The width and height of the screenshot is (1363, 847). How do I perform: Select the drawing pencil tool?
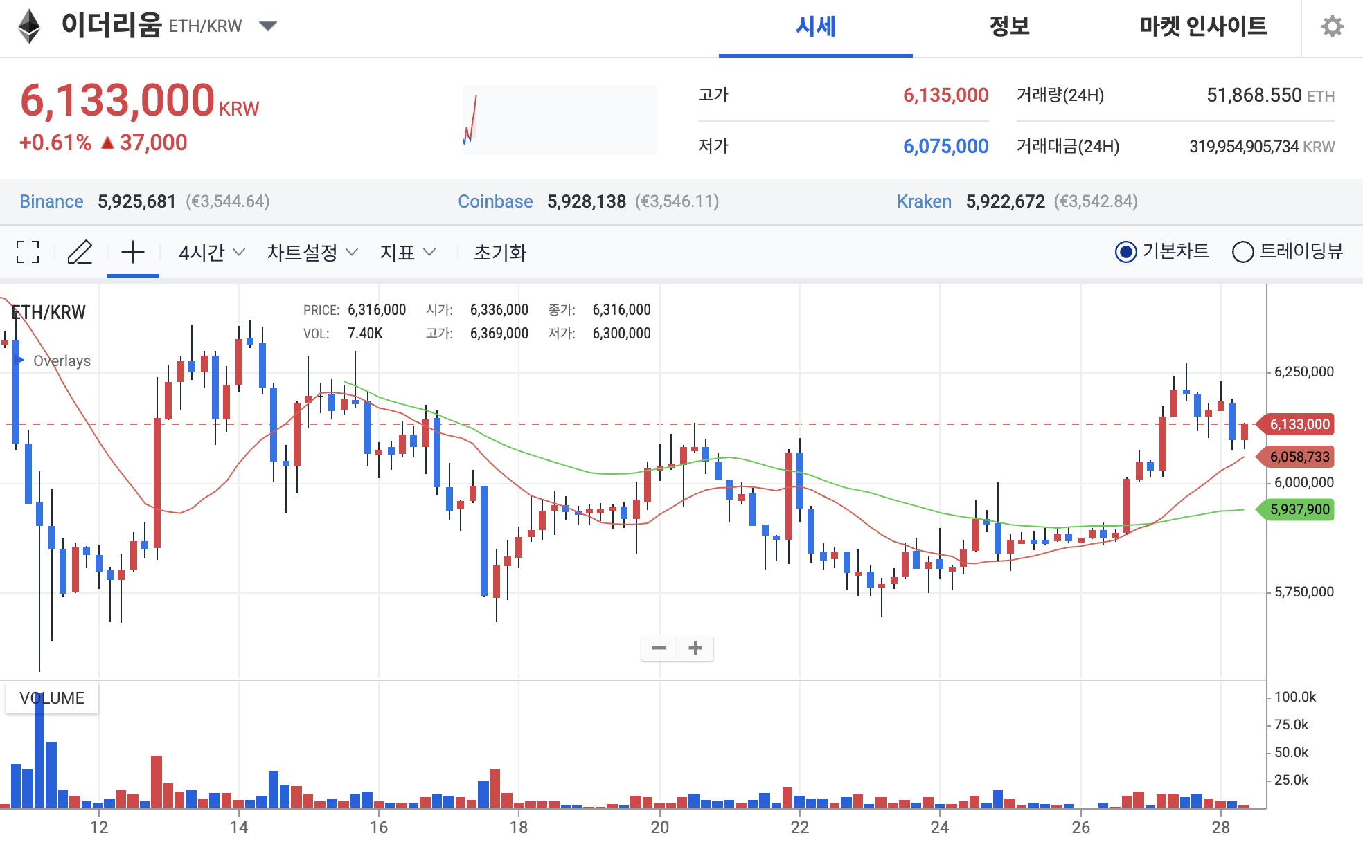point(80,253)
